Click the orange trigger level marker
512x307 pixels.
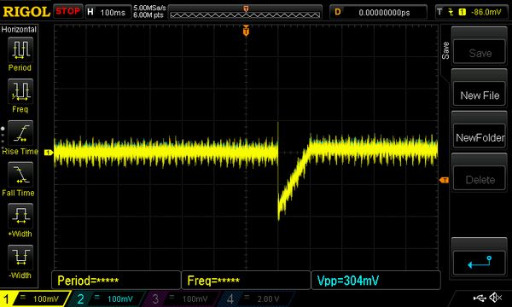tap(444, 180)
